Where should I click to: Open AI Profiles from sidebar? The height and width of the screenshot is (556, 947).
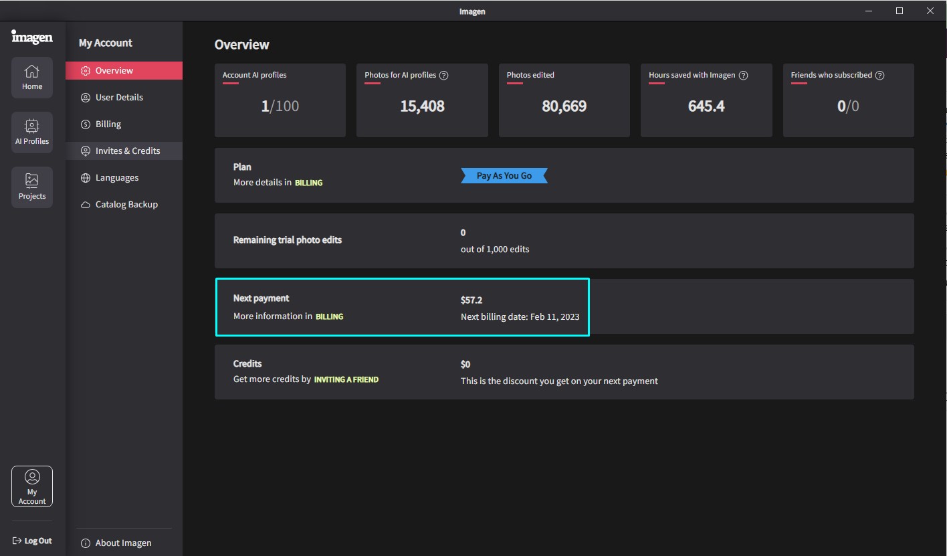32,132
